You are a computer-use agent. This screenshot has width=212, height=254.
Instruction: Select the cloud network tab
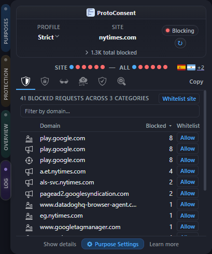83,81
